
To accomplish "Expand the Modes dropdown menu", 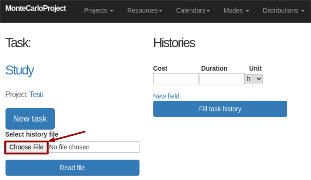I will click(236, 10).
